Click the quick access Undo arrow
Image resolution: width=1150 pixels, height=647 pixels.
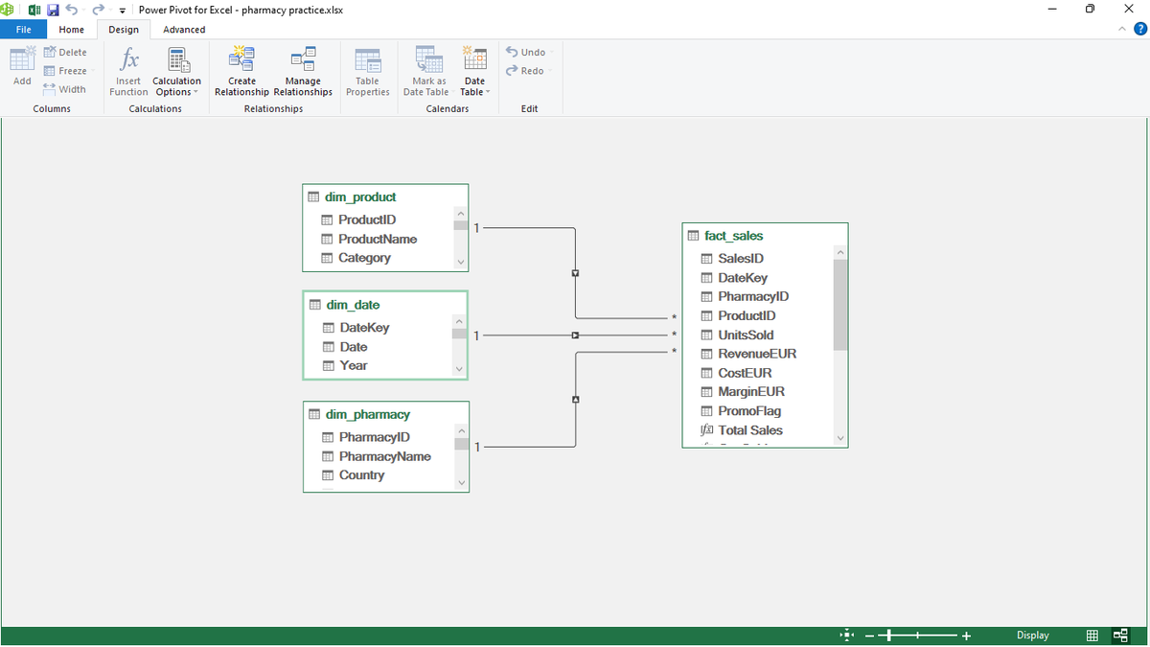[72, 10]
